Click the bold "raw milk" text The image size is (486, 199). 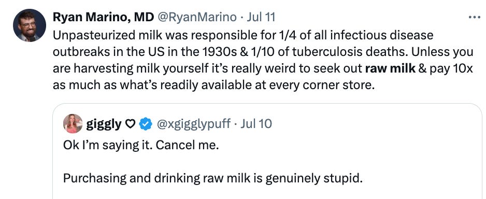(x=390, y=68)
